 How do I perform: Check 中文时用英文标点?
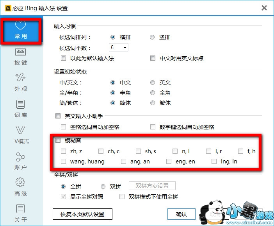pos(153,58)
